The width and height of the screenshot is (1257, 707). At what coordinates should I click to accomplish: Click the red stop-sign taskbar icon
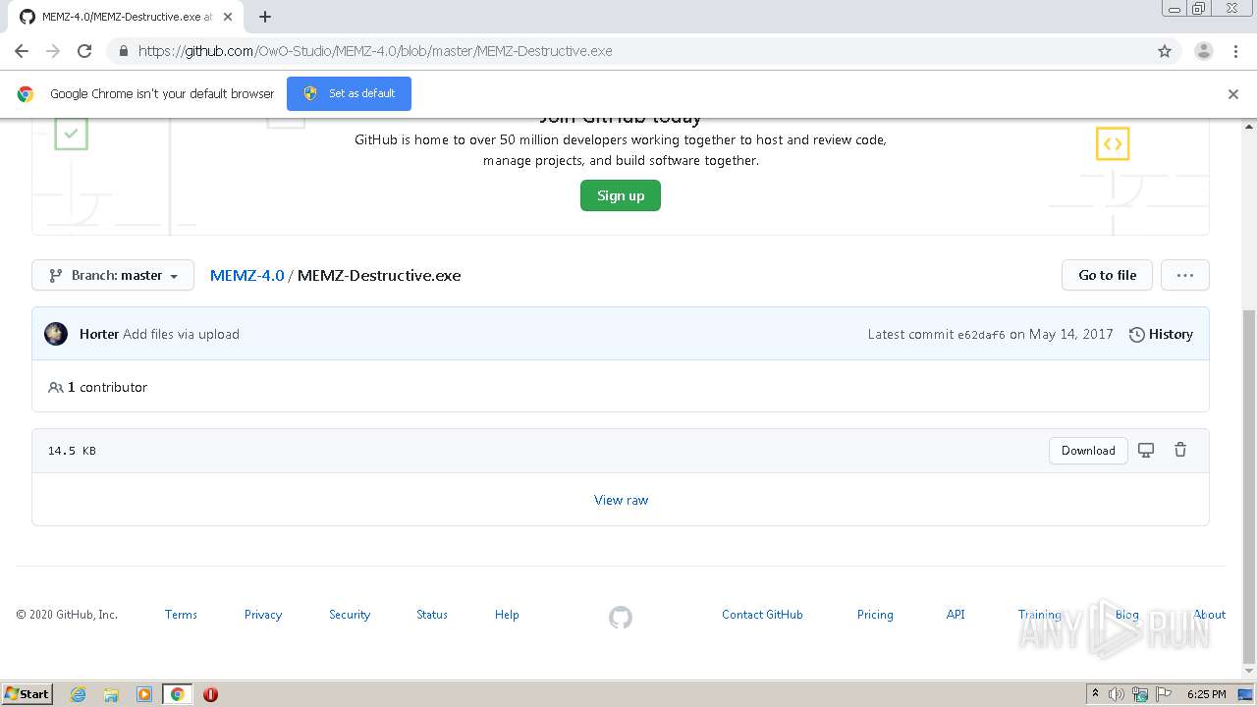[210, 694]
